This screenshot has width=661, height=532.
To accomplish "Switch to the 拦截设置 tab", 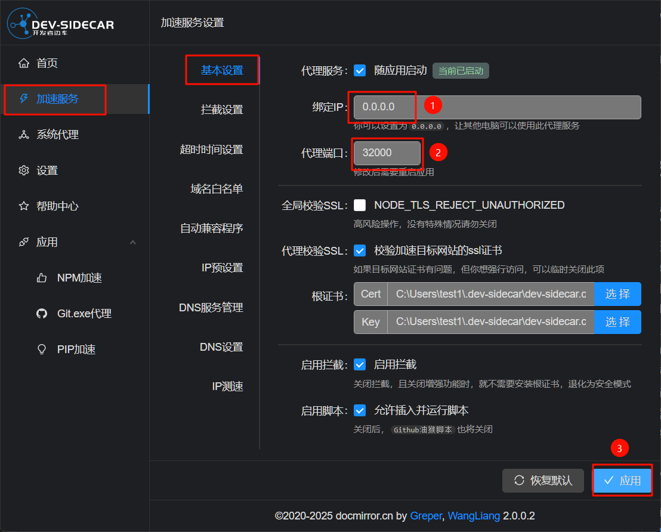I will point(222,110).
